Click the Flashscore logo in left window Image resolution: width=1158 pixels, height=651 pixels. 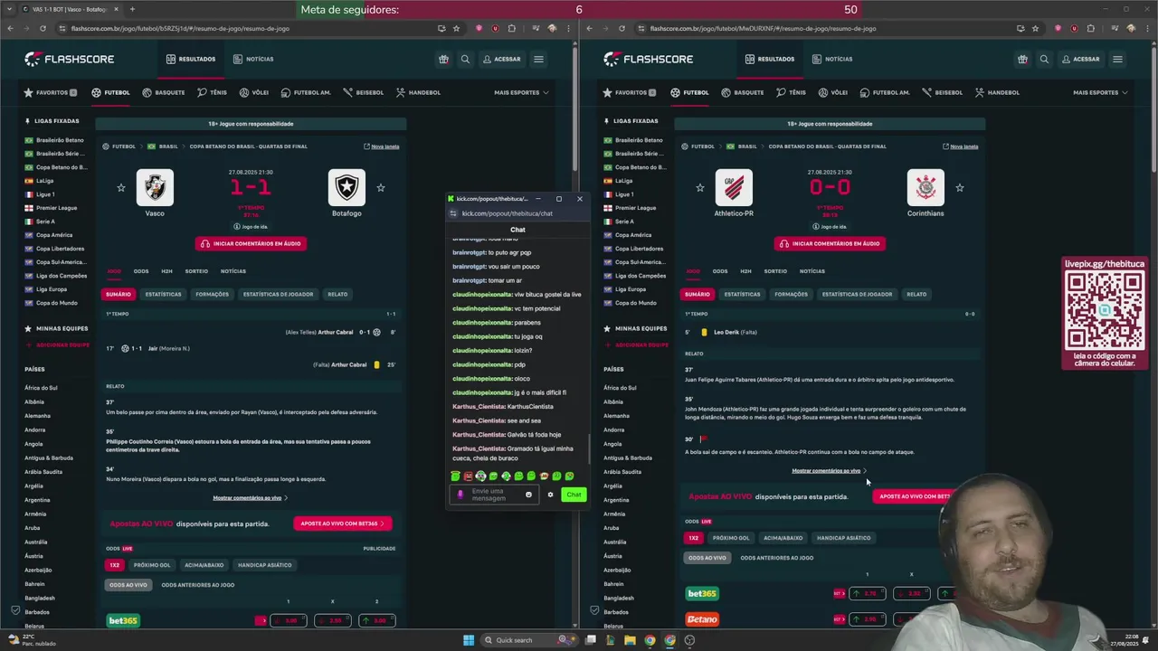(68, 59)
